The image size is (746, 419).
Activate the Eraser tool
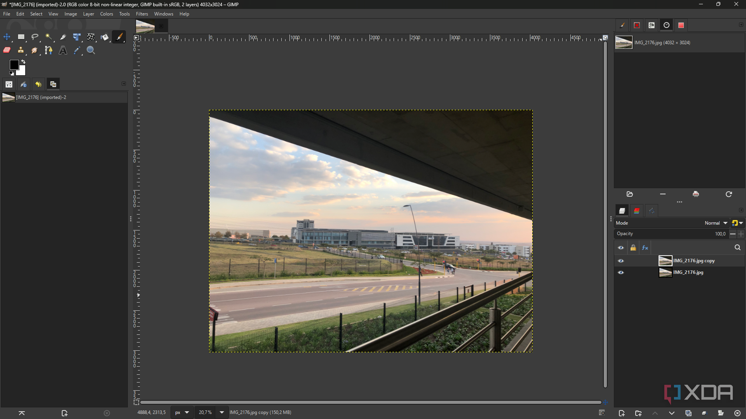(x=7, y=50)
